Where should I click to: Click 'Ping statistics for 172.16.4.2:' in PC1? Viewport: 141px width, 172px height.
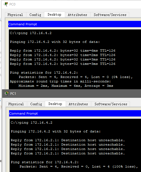click(x=45, y=162)
